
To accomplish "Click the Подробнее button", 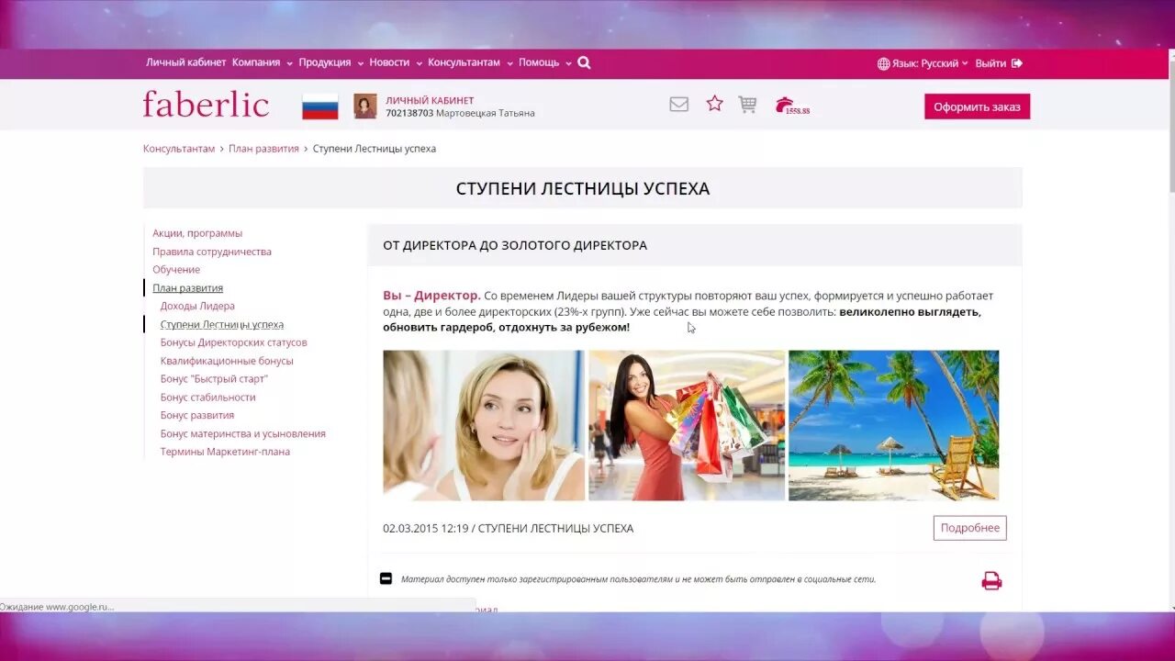I will [x=969, y=528].
